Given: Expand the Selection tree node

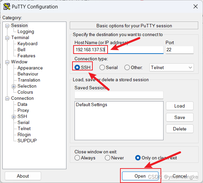Looking at the screenshot, I should [x=13, y=86].
